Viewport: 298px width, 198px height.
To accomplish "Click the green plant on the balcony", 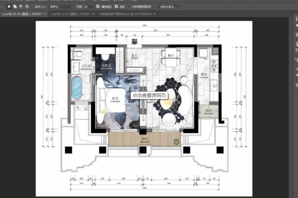I will [x=176, y=142].
